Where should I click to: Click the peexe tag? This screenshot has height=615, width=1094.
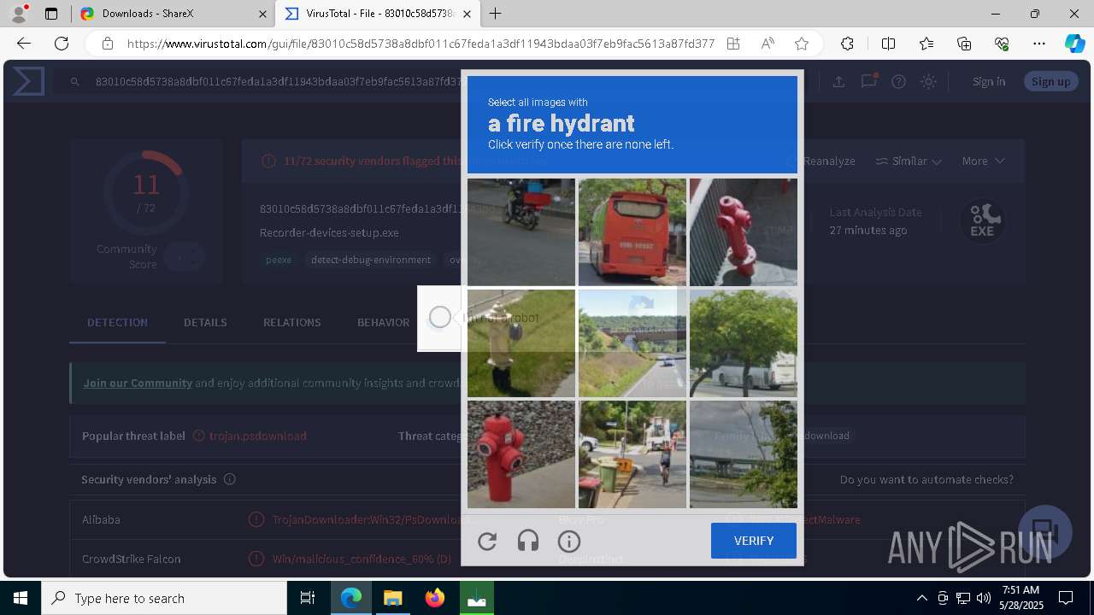point(279,260)
